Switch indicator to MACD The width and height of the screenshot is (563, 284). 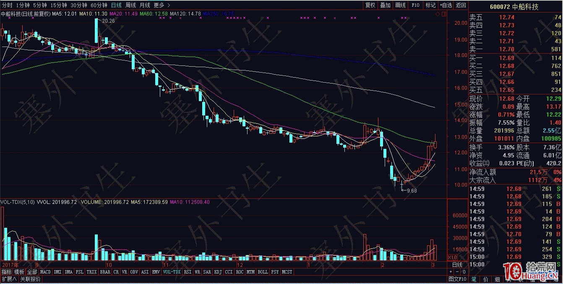(45, 272)
